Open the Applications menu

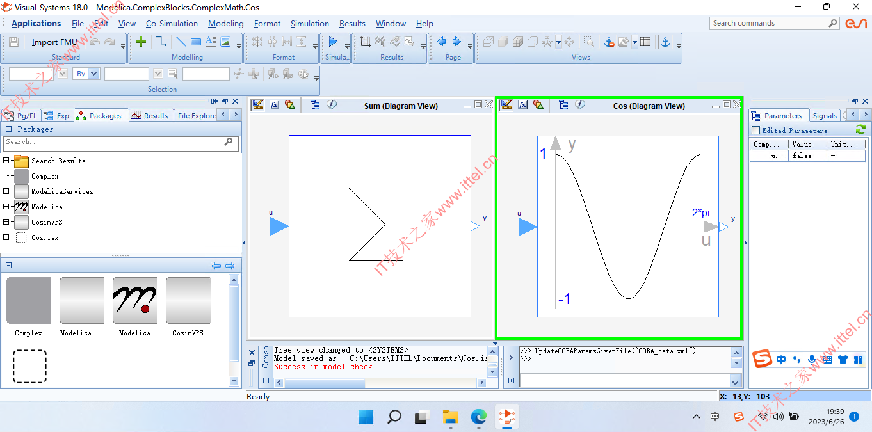tap(36, 23)
